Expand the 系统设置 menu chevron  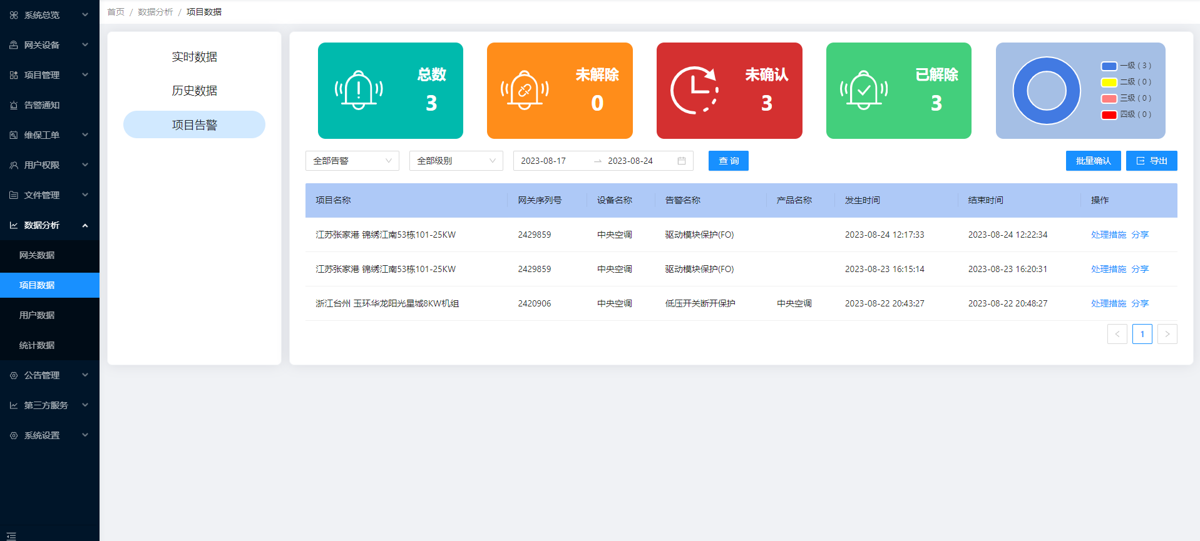pos(85,435)
